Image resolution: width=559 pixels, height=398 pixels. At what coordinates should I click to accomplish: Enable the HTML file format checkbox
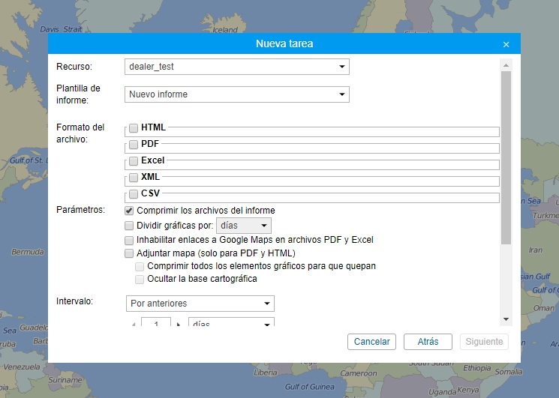[133, 128]
